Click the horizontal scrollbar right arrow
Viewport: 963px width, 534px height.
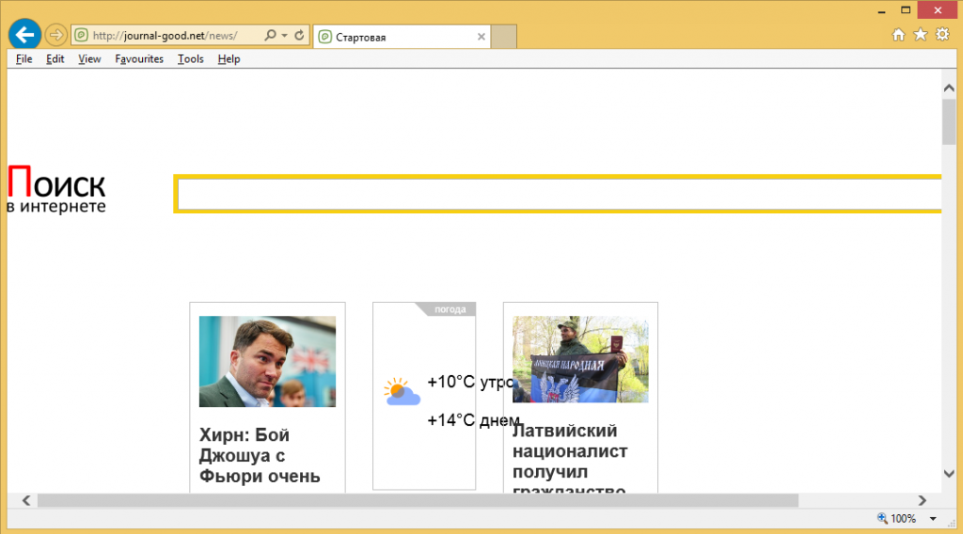pyautogui.click(x=923, y=500)
